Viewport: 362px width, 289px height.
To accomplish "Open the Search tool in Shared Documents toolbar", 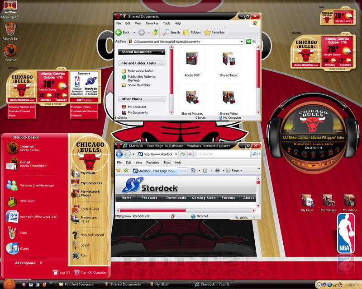I will [x=171, y=32].
